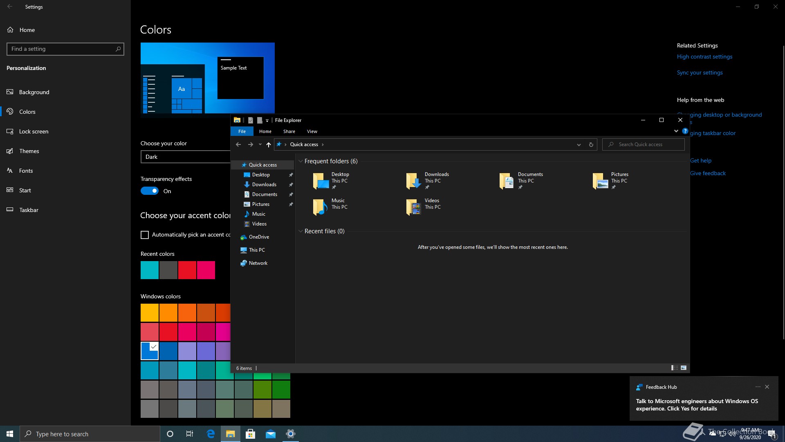Collapse the Recent files section
This screenshot has width=785, height=442.
tap(301, 231)
